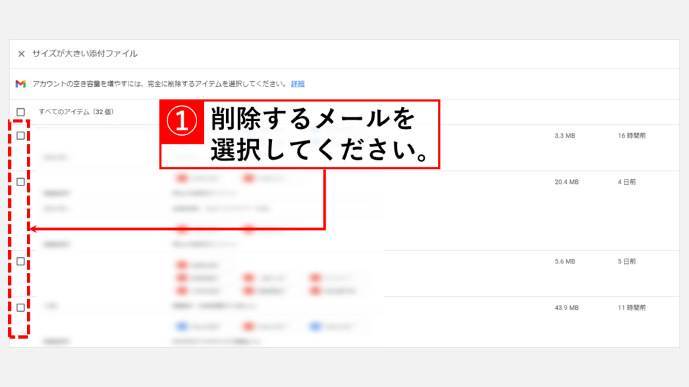This screenshot has height=387, width=689.
Task: Select the 20.4 MB email checkbox
Action: click(21, 181)
